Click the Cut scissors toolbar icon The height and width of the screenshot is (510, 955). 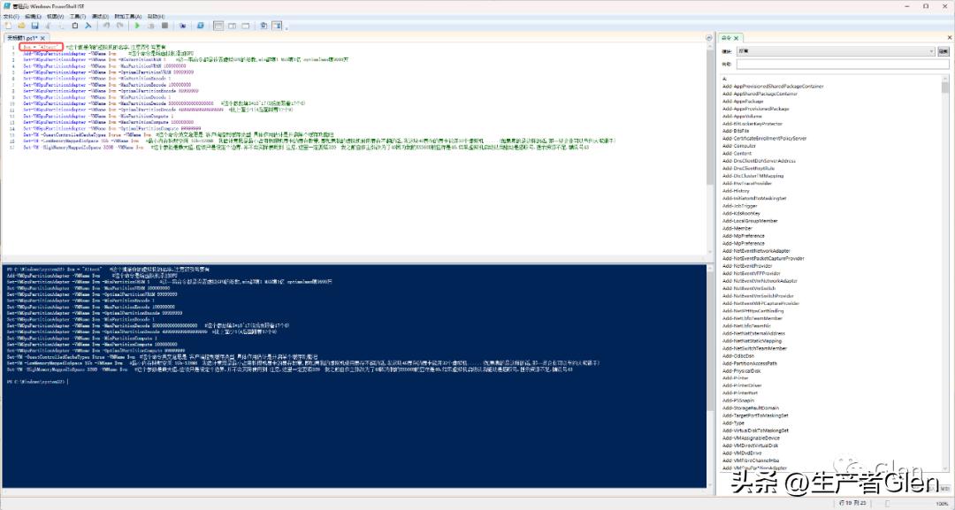(x=48, y=26)
